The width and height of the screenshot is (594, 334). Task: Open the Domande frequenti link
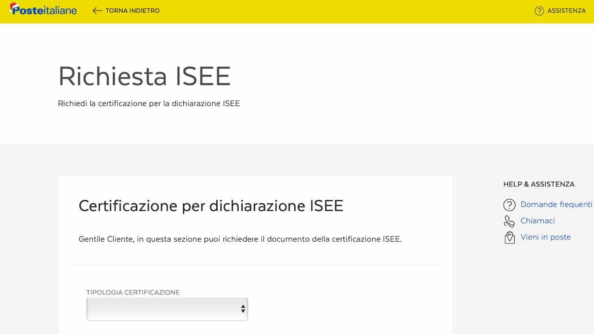[556, 204]
